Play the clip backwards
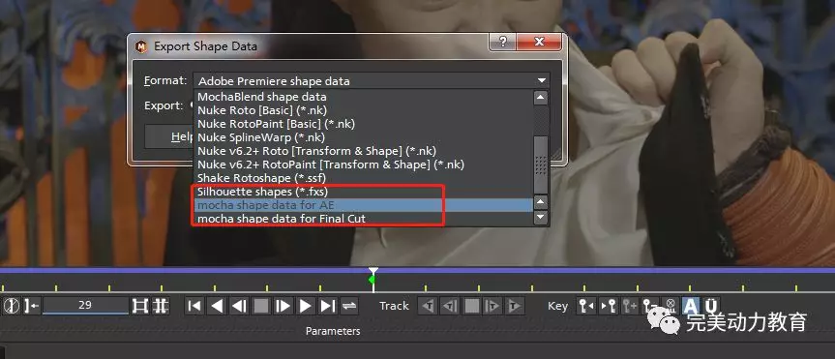835x359 pixels. pyautogui.click(x=217, y=306)
